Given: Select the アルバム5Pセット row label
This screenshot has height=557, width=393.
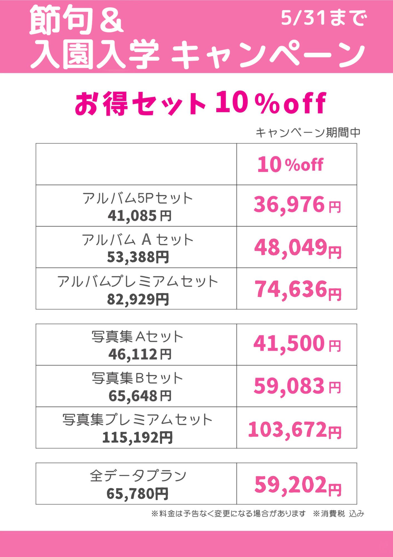Looking at the screenshot, I should [138, 198].
